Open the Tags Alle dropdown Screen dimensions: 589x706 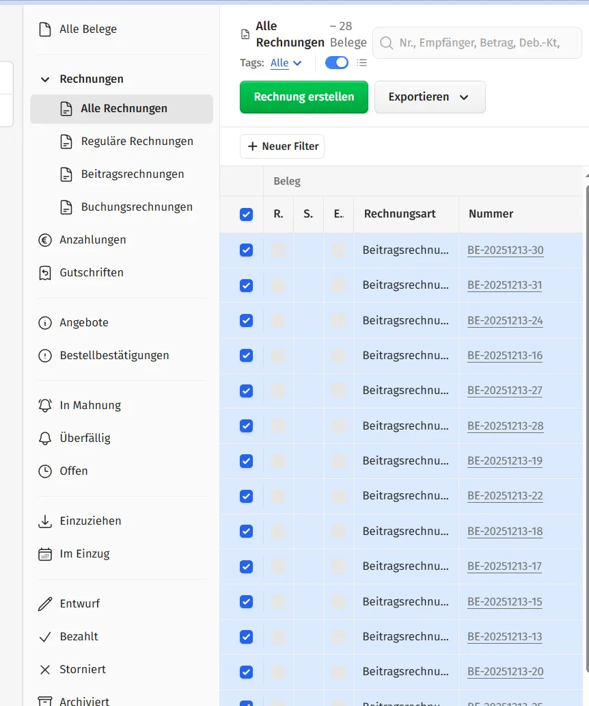coord(286,63)
